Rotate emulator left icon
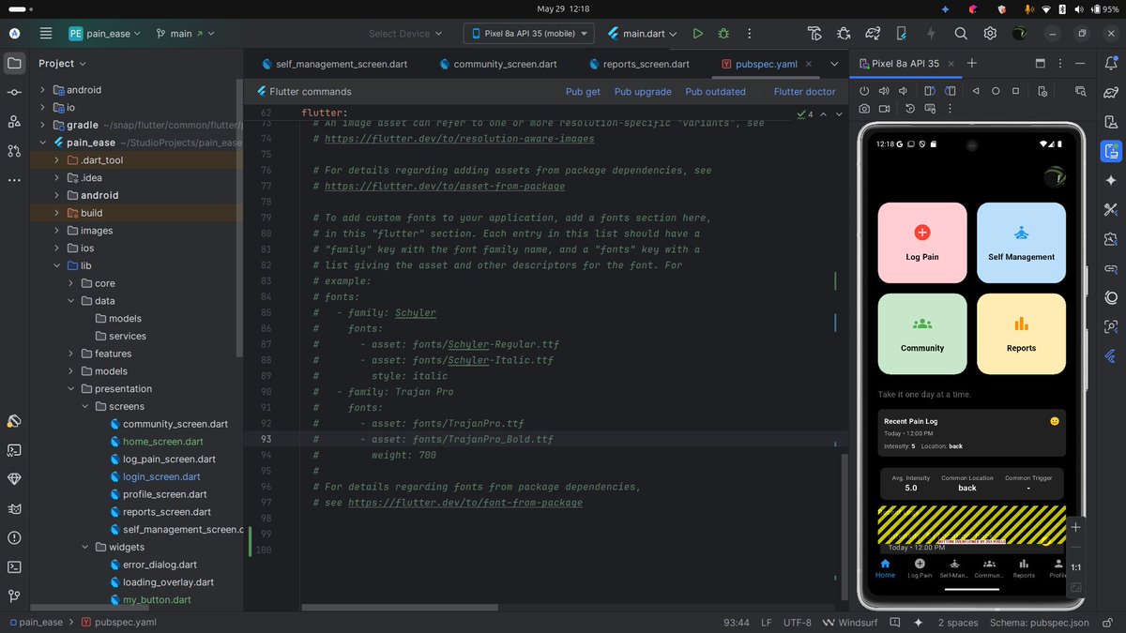 [x=929, y=91]
